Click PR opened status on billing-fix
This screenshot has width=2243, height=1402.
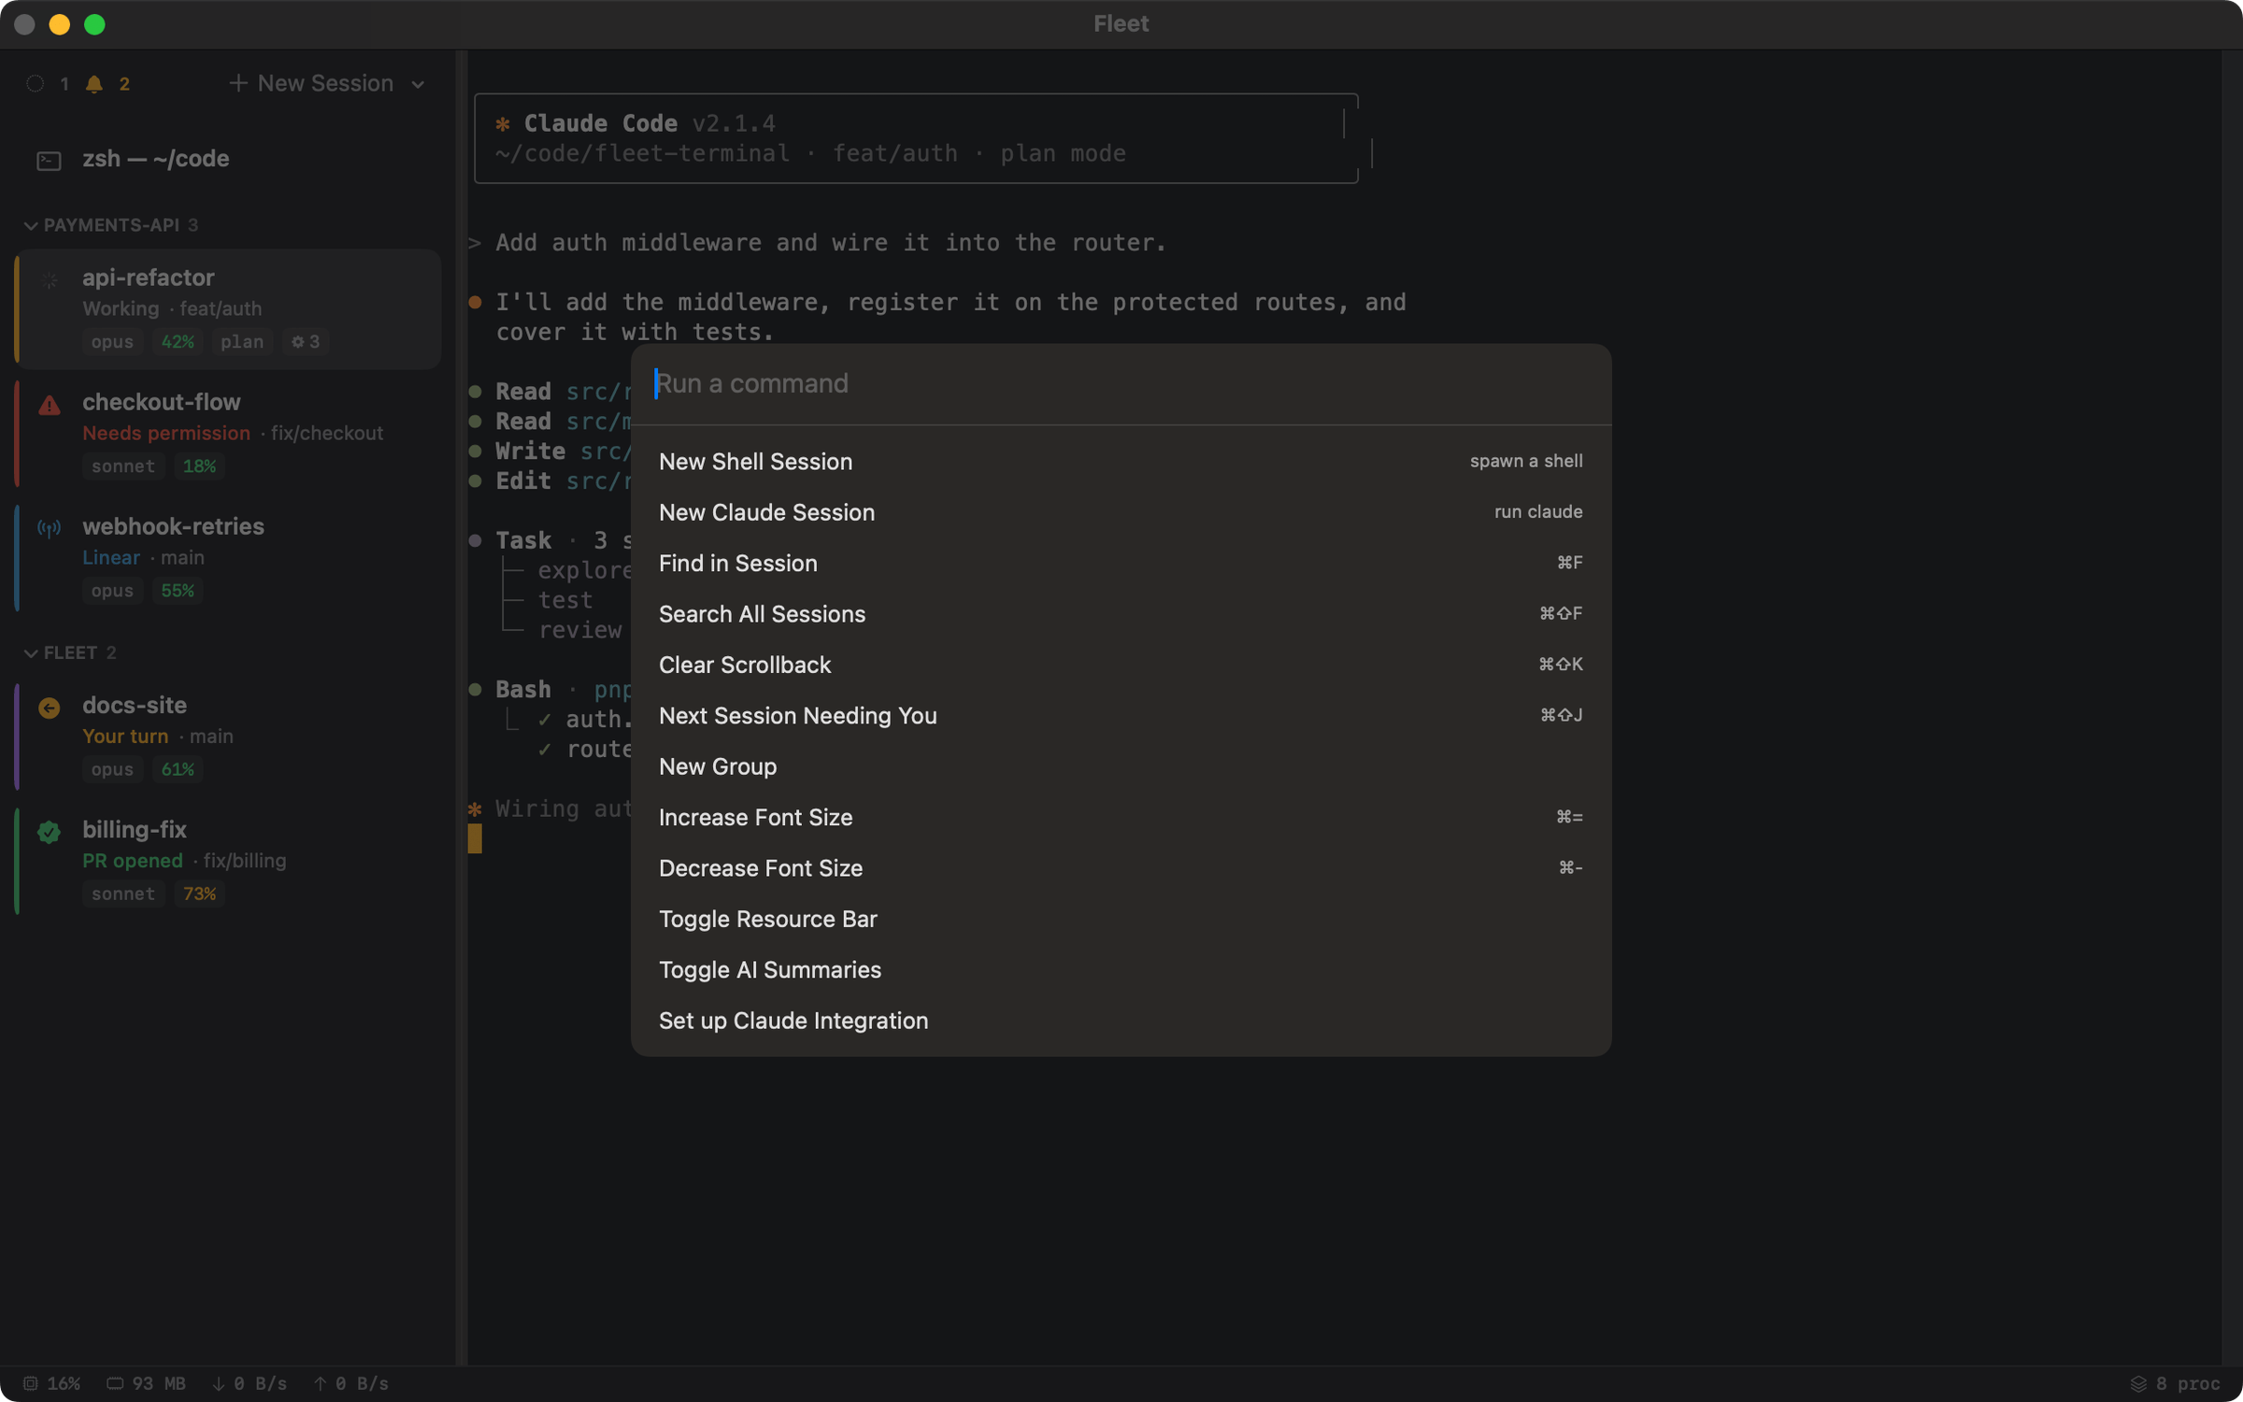(132, 861)
